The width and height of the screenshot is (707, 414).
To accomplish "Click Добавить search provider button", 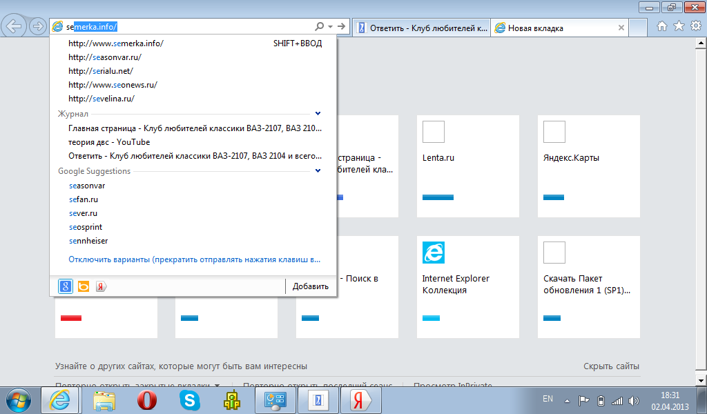I will (x=310, y=286).
